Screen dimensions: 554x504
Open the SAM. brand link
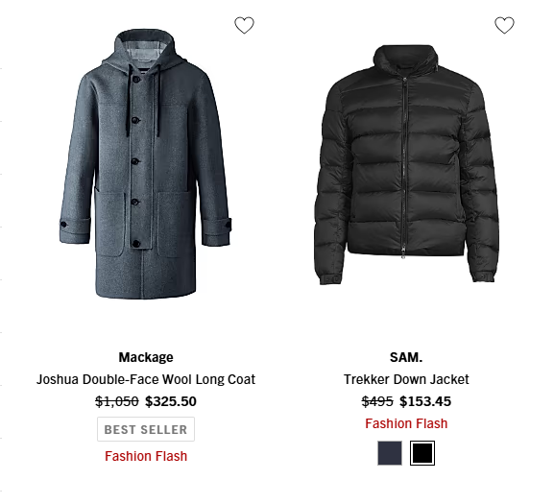406,357
